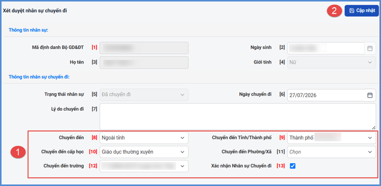Click the Mã định danh Bộ GD&ĐT field

coord(144,48)
